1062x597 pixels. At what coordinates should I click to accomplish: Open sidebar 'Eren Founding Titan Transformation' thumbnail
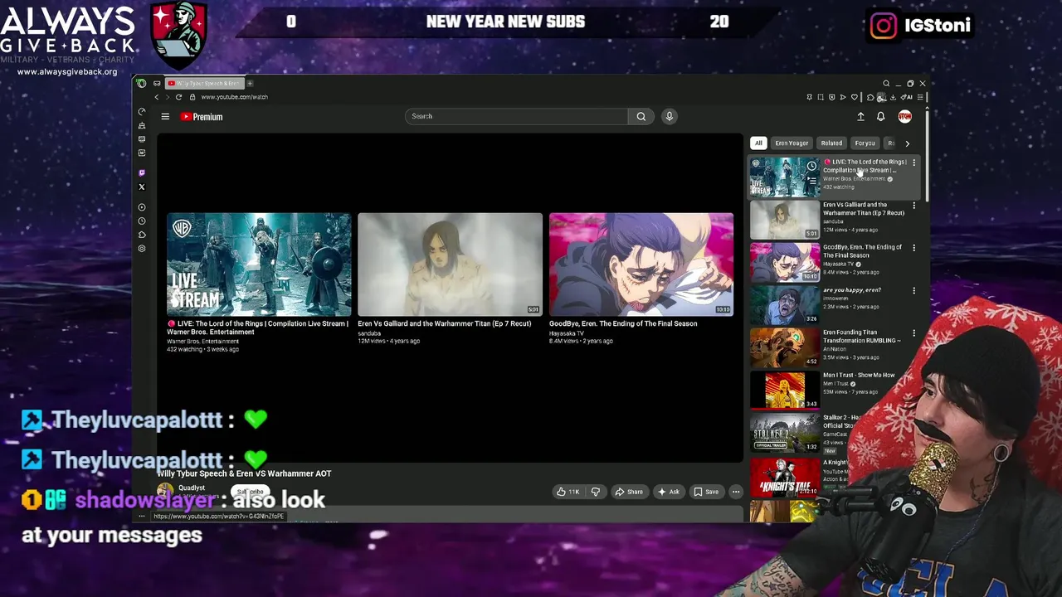(785, 347)
